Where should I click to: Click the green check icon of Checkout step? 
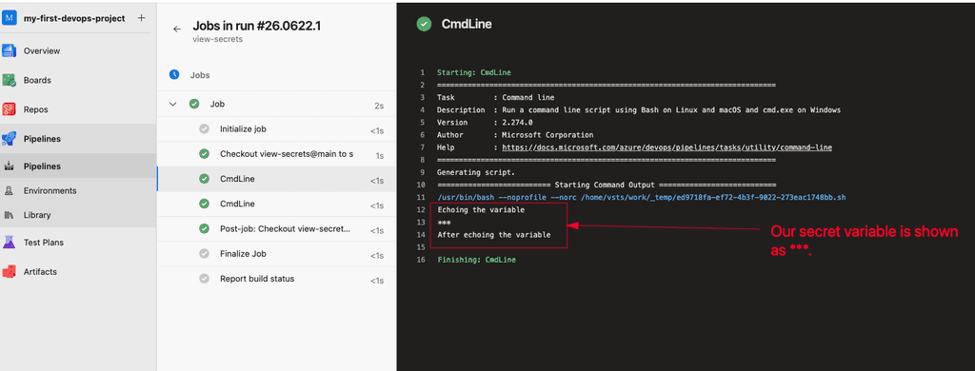204,153
